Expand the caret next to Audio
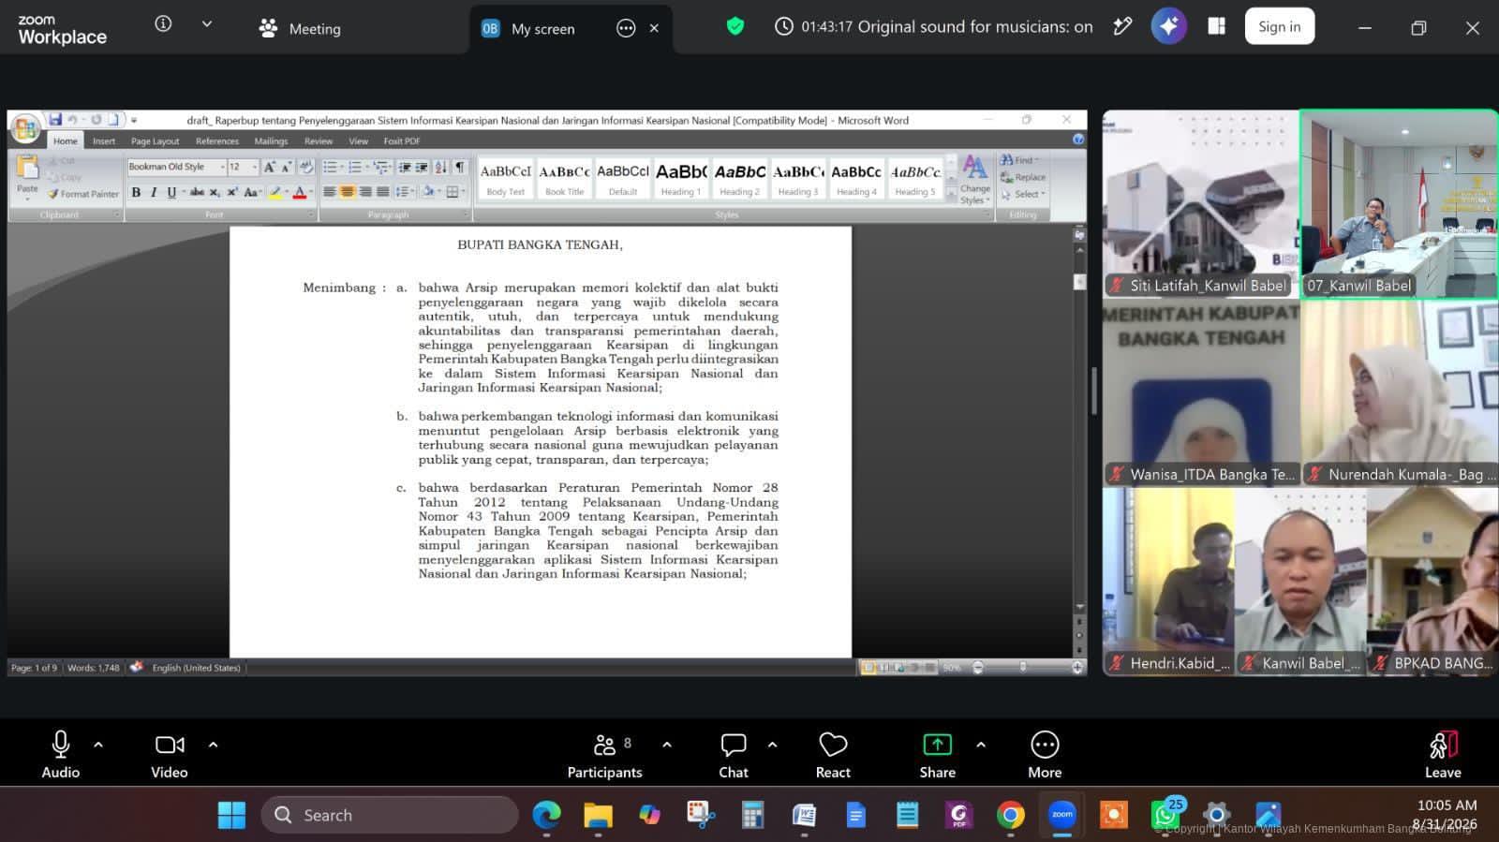Viewport: 1499px width, 842px height. 98,745
